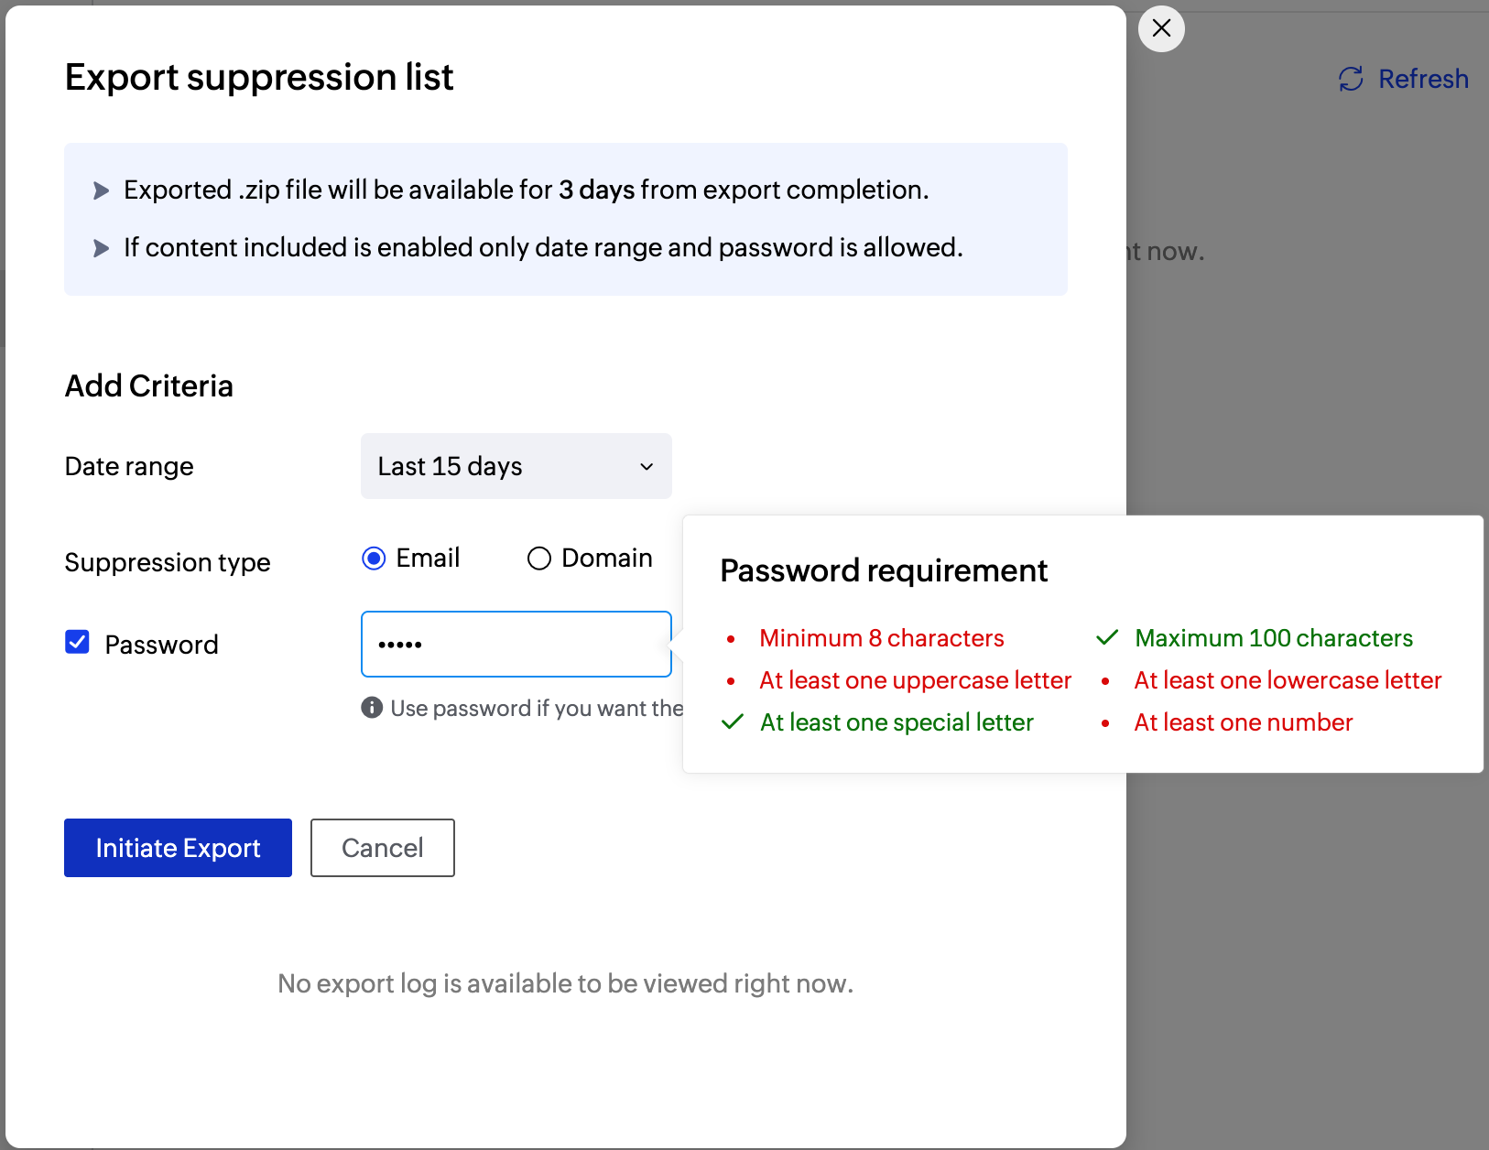The height and width of the screenshot is (1150, 1489).
Task: Click the green checkmark beside Maximum 100 characters
Action: coord(1106,637)
